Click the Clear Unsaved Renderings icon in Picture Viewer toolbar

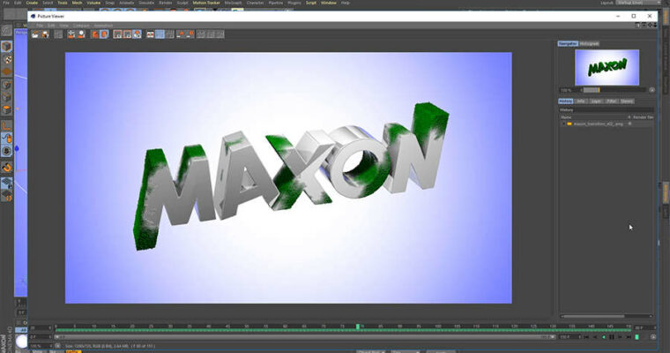71,34
